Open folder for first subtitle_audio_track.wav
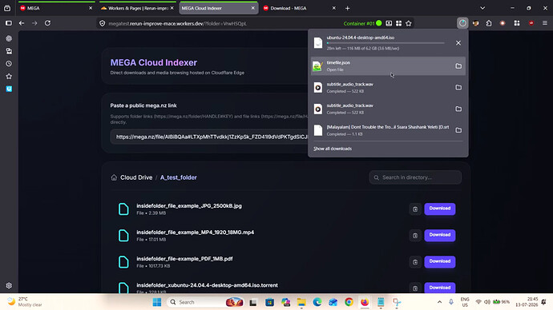 [x=458, y=87]
